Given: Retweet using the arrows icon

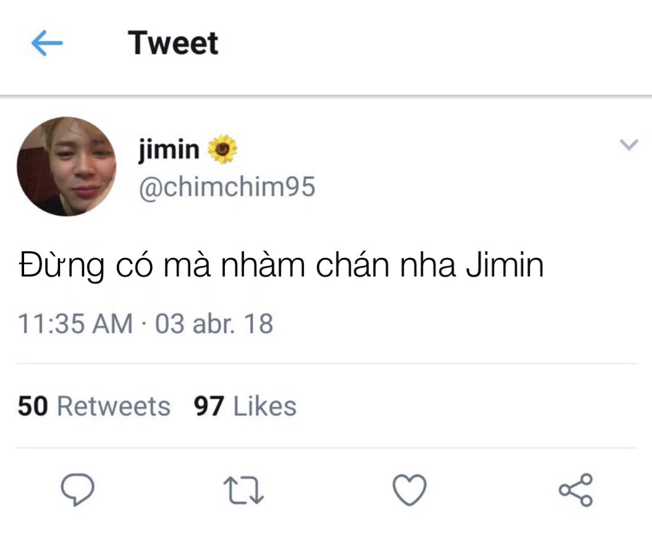Looking at the screenshot, I should coord(243,490).
